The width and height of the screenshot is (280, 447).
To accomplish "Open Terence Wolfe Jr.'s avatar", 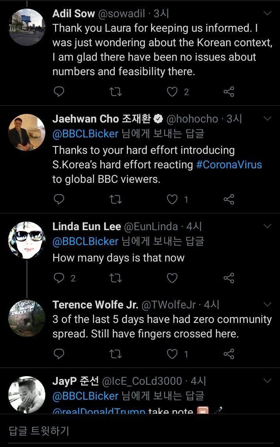I will [27, 318].
